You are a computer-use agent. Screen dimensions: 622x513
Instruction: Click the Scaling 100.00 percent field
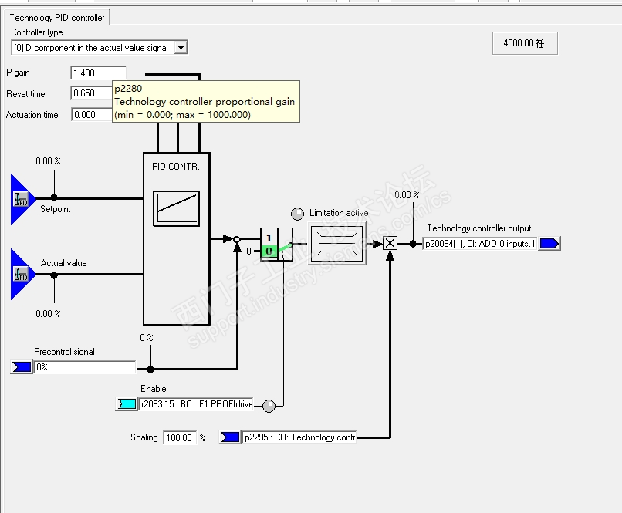(x=180, y=437)
